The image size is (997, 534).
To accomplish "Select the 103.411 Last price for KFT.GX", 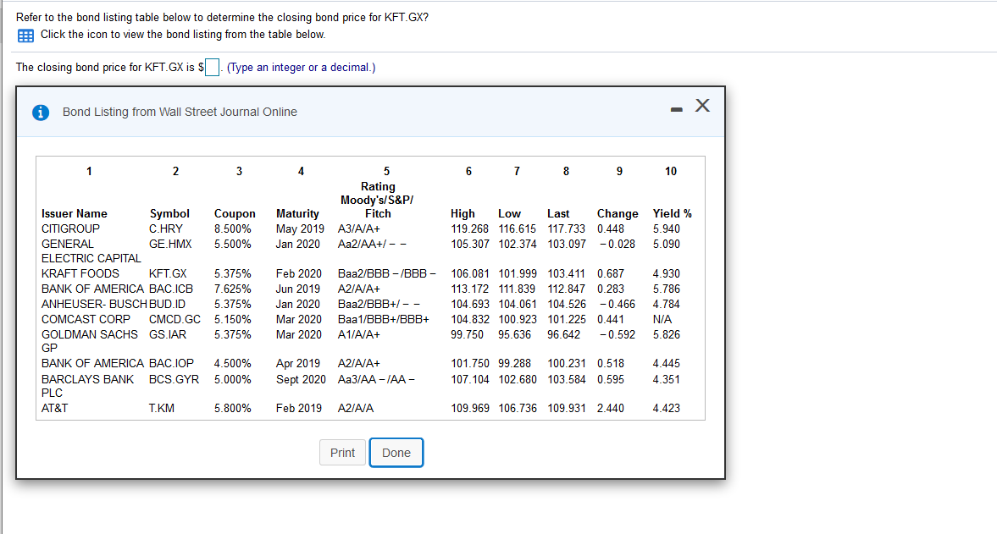I will 566,273.
